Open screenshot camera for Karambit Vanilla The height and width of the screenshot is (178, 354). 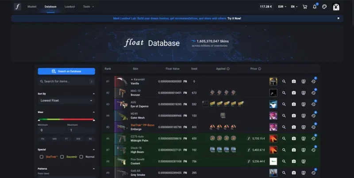[x=294, y=81]
